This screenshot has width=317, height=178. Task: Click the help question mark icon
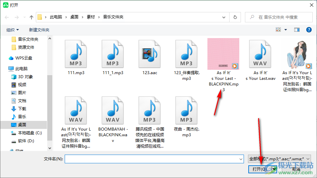pyautogui.click(x=309, y=30)
